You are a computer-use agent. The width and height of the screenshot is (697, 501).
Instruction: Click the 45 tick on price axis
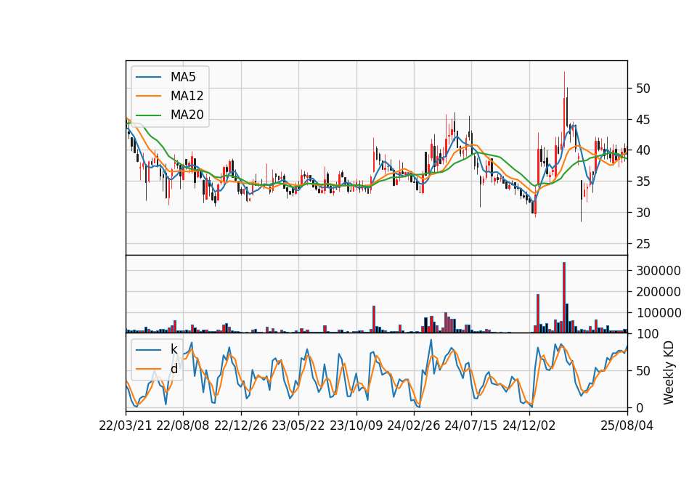tap(643, 120)
